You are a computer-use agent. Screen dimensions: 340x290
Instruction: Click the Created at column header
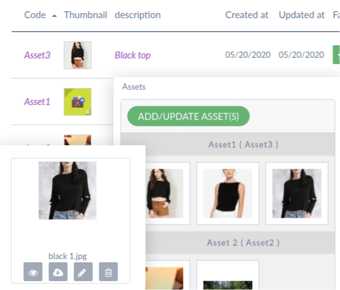coord(247,15)
